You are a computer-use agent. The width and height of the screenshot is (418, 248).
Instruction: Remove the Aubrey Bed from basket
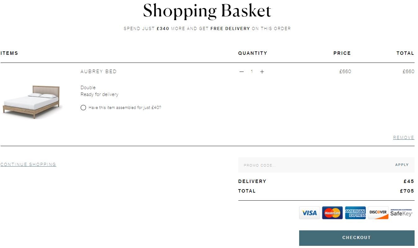point(403,137)
